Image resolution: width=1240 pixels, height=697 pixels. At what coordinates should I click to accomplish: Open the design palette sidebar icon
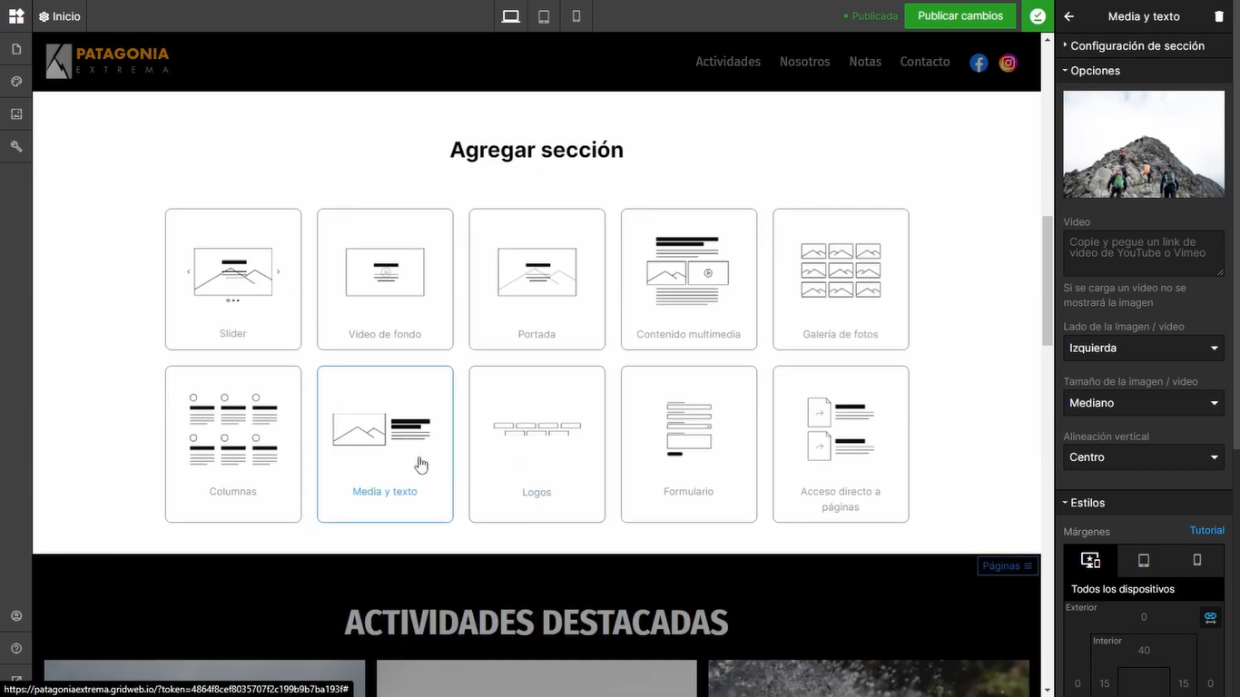pos(16,82)
